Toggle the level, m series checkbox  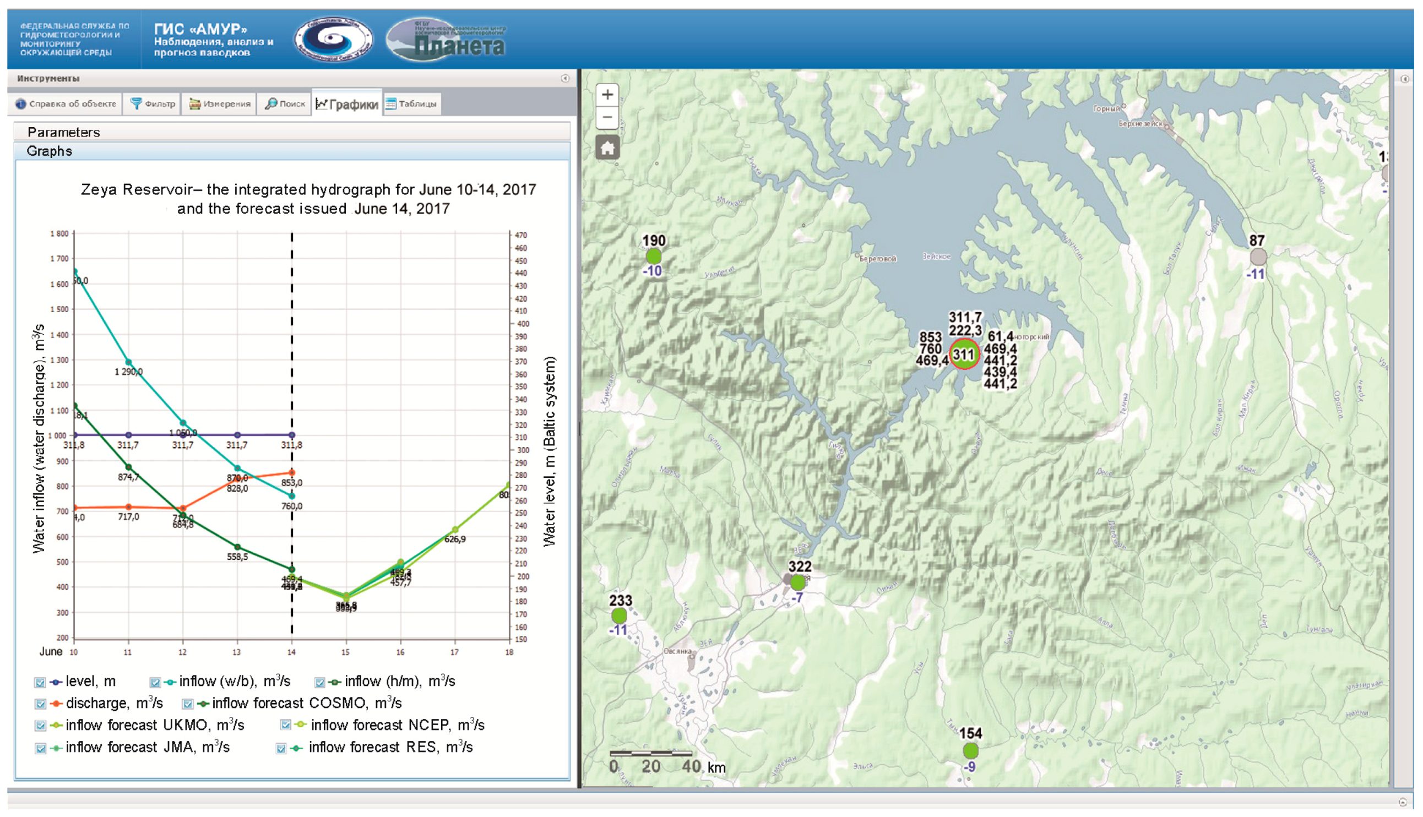tap(40, 682)
